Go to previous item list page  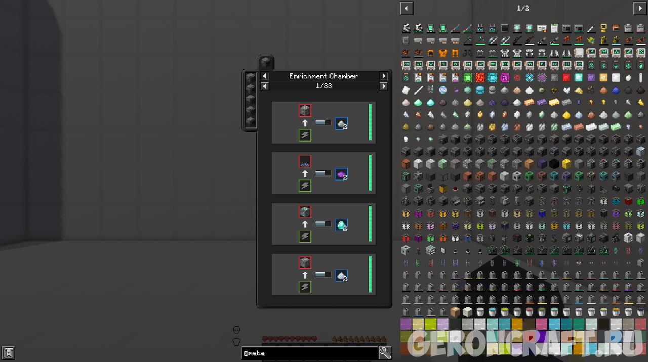(x=407, y=8)
